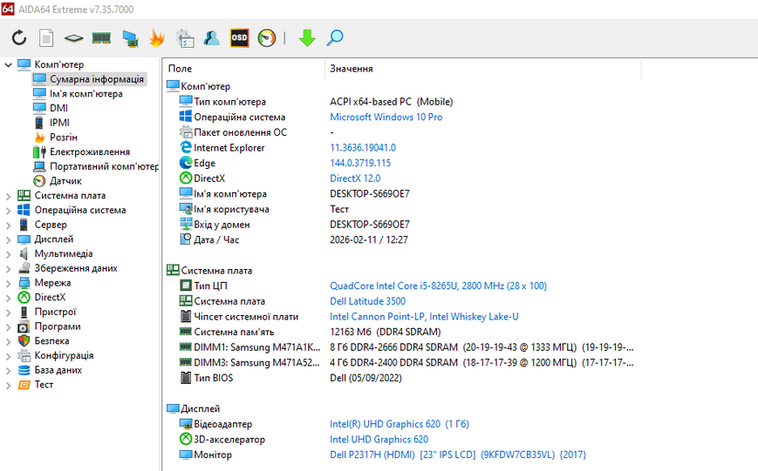Click the Edge version 144.0.3719.115 link
The image size is (758, 471).
[x=360, y=163]
